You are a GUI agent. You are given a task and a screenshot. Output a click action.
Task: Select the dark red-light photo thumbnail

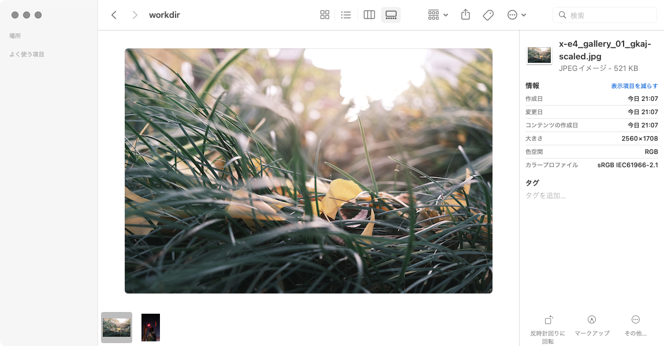(150, 328)
